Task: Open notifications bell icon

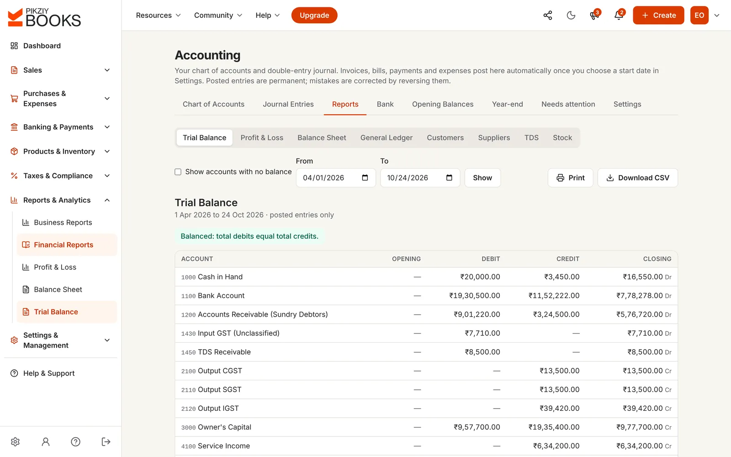Action: [619, 15]
